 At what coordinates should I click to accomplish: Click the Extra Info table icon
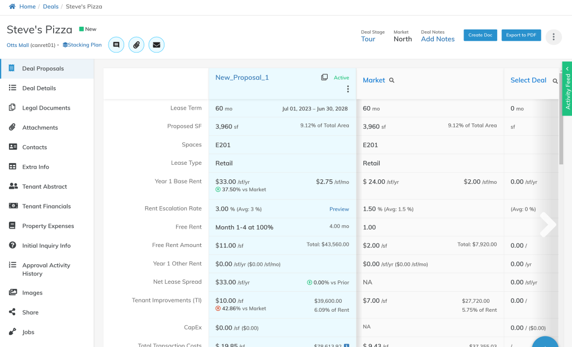[12, 166]
